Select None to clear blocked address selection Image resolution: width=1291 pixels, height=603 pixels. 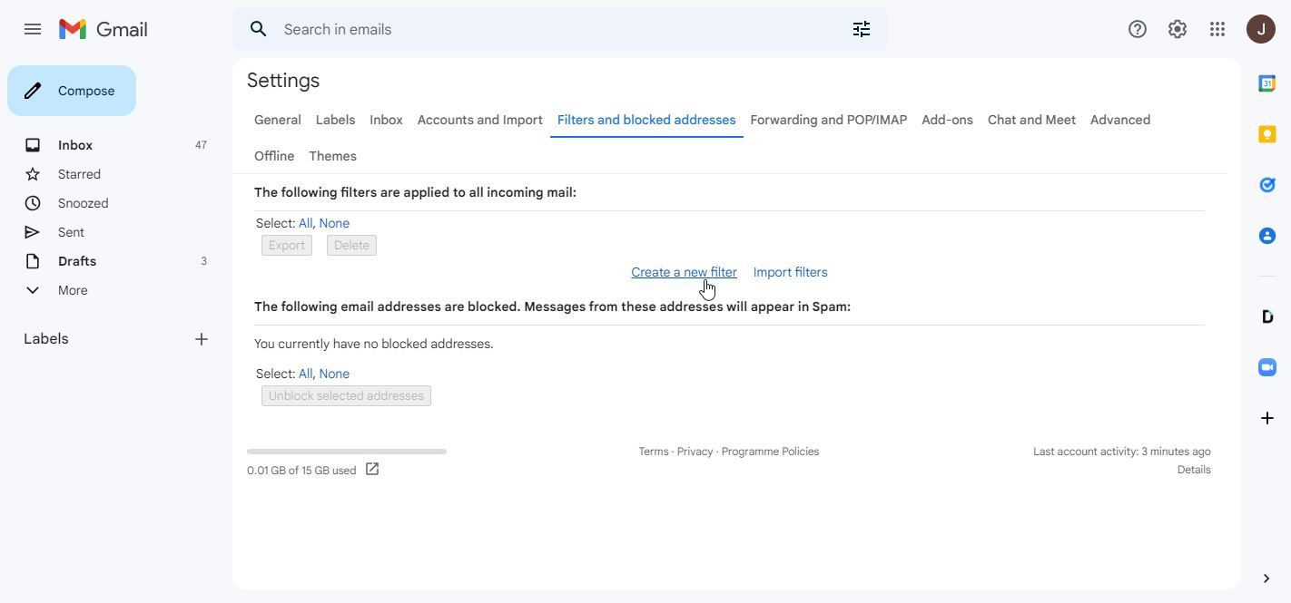pyautogui.click(x=333, y=374)
